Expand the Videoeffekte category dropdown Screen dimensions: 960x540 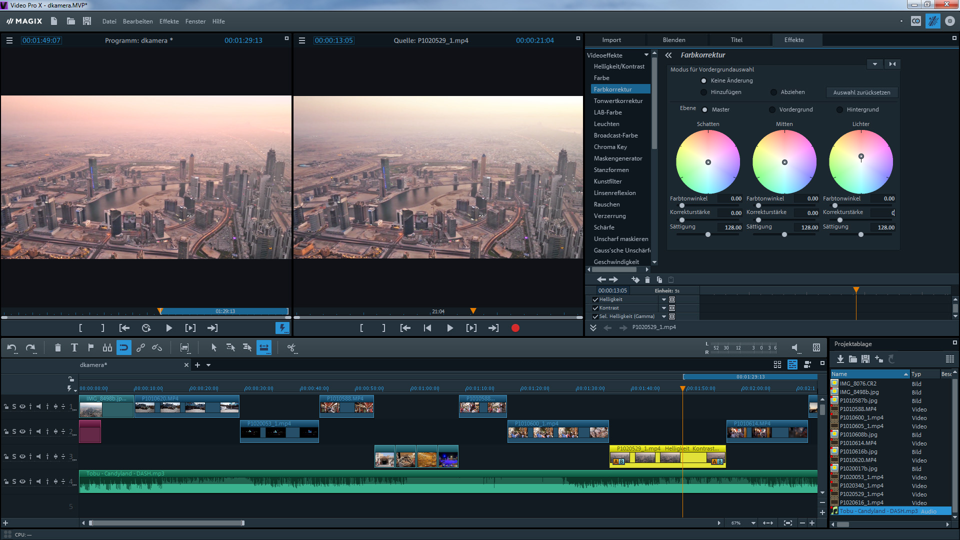[646, 55]
